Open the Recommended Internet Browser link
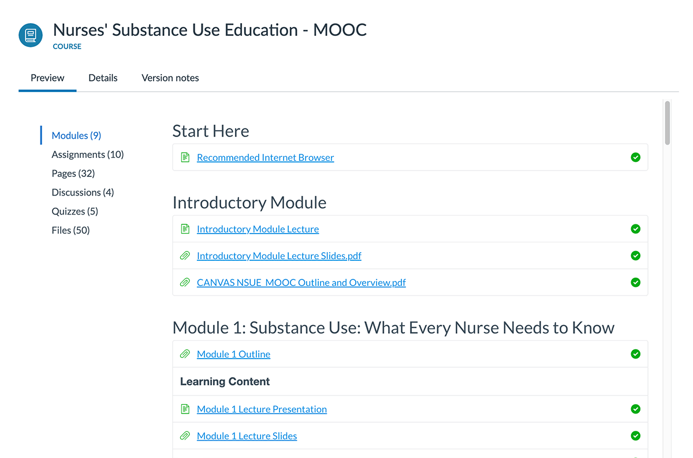The height and width of the screenshot is (458, 693). 265,157
